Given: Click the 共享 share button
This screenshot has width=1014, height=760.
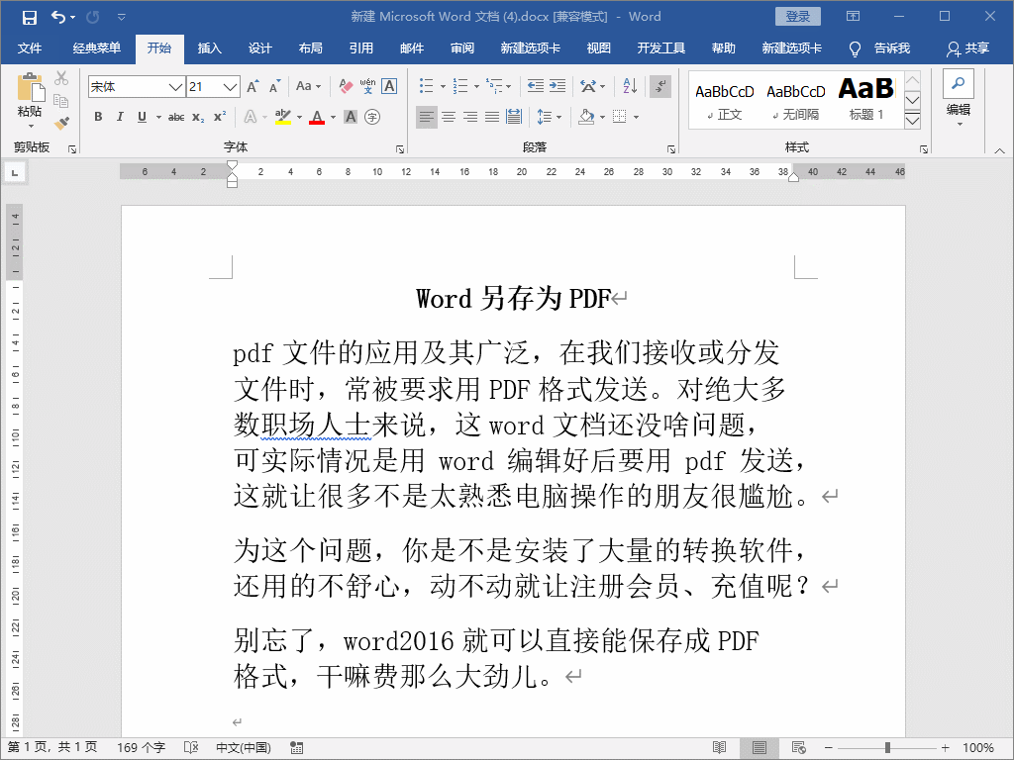Looking at the screenshot, I should click(968, 48).
